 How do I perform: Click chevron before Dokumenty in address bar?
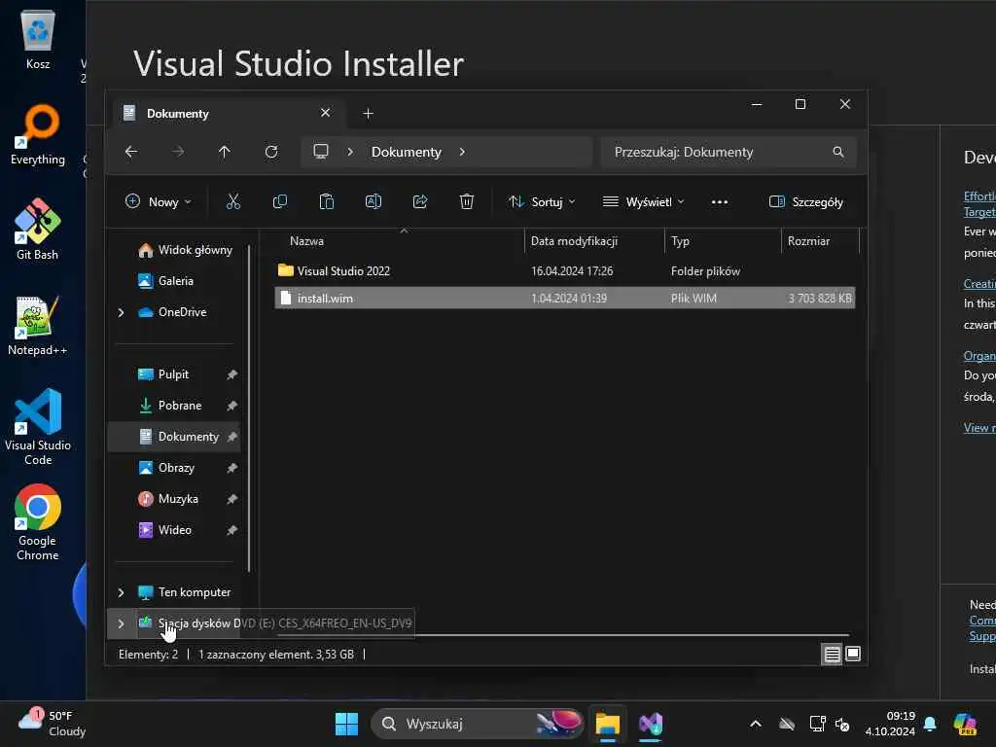pos(350,152)
